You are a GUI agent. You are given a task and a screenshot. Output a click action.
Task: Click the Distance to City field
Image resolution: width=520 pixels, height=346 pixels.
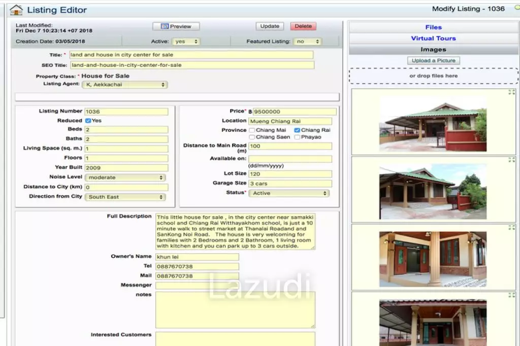click(x=126, y=187)
